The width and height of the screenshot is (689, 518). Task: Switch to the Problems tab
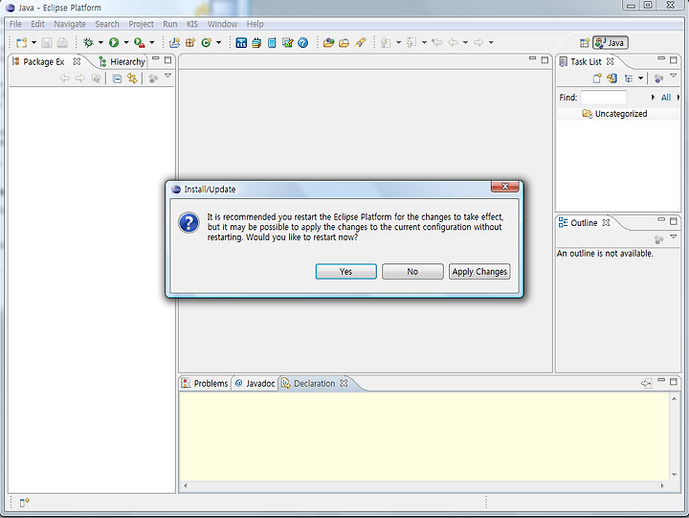(205, 383)
